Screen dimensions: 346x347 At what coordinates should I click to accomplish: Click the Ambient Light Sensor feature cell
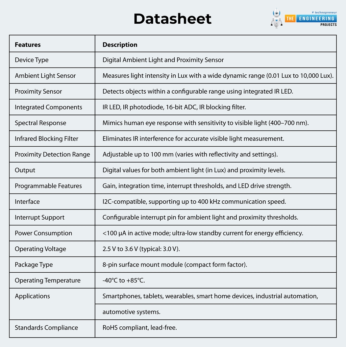pos(45,76)
